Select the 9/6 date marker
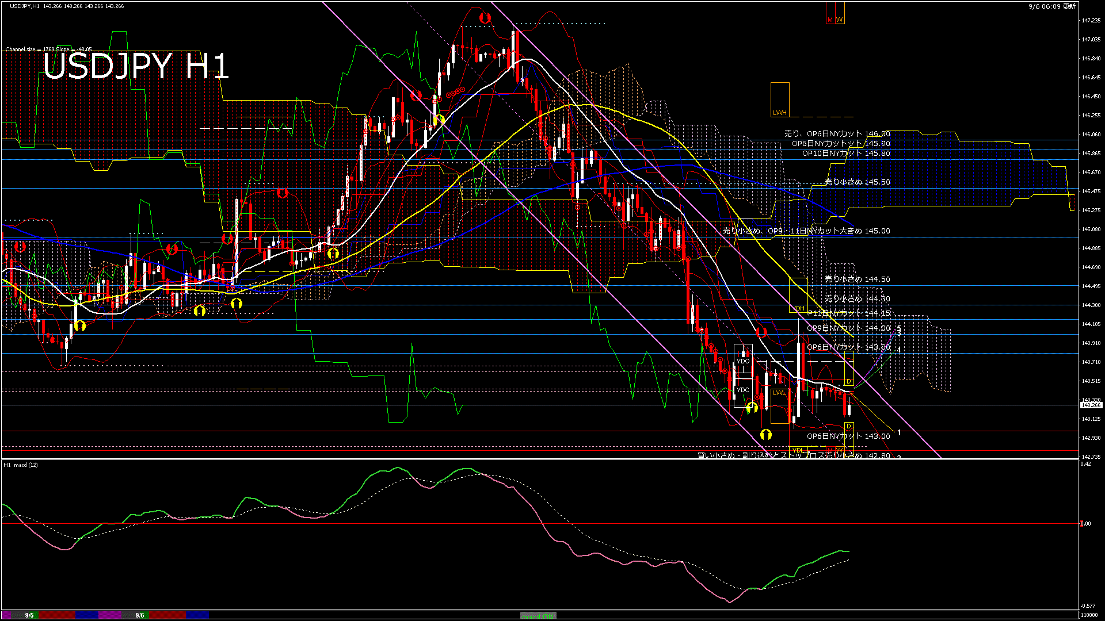The image size is (1105, 621). pyautogui.click(x=140, y=615)
